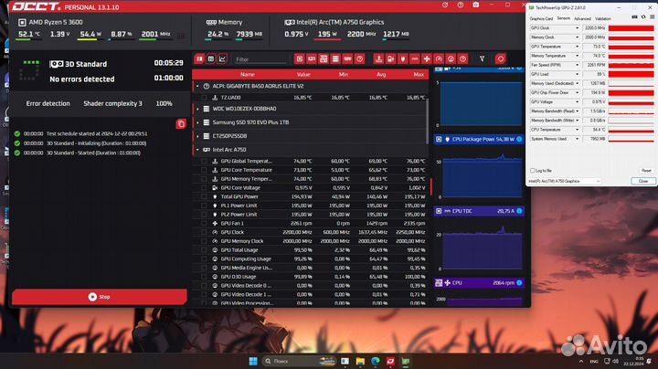Open File Explorer from the taskbar
Screen dimensions: 658x369
coord(360,362)
